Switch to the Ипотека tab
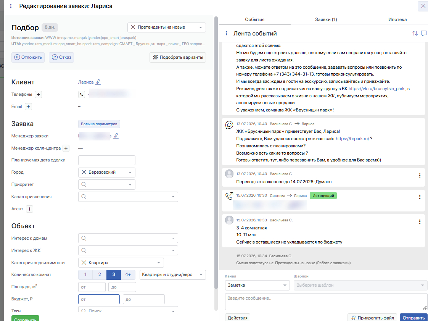Image resolution: width=428 pixels, height=321 pixels. [x=397, y=20]
